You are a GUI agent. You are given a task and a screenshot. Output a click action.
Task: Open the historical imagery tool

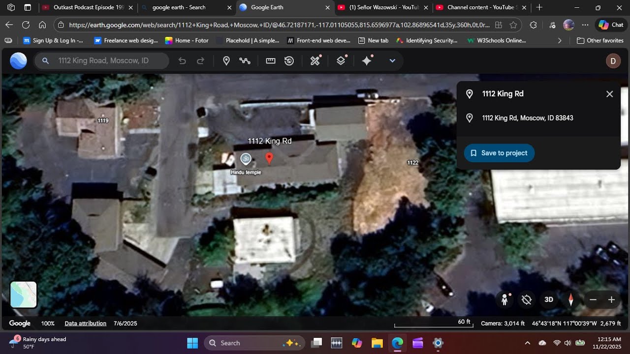click(289, 60)
